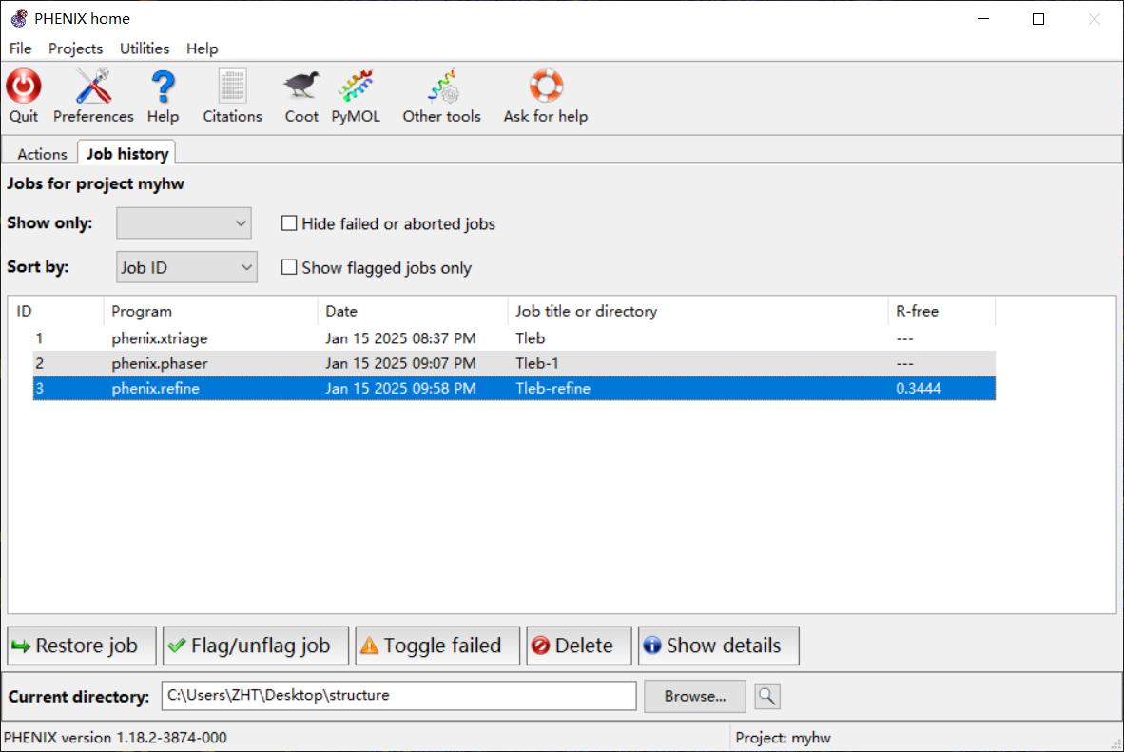Click the Tleb-refine job title

tap(552, 389)
